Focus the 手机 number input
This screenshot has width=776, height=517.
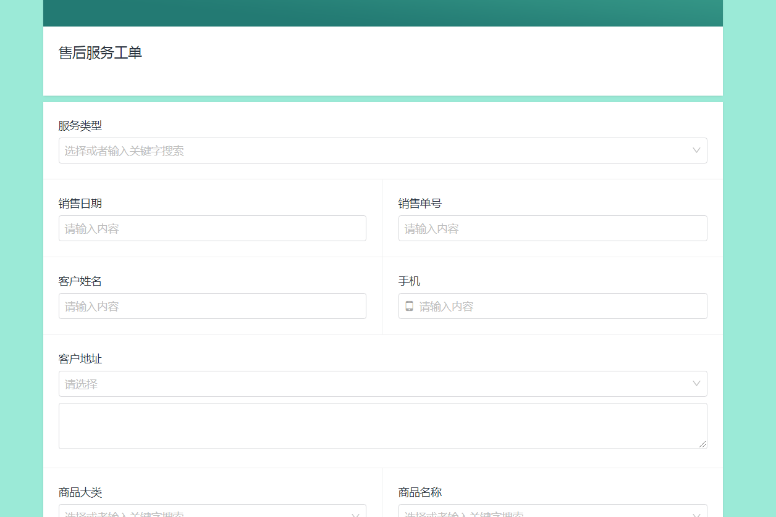tap(553, 306)
